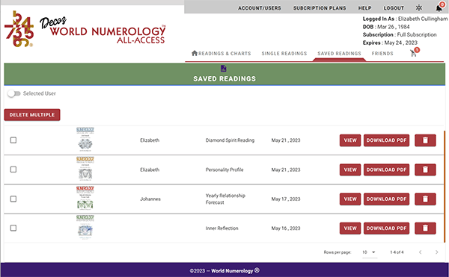Image resolution: width=449 pixels, height=277 pixels.
Task: Click the '1-4 of 4' pagination text
Action: [397, 252]
